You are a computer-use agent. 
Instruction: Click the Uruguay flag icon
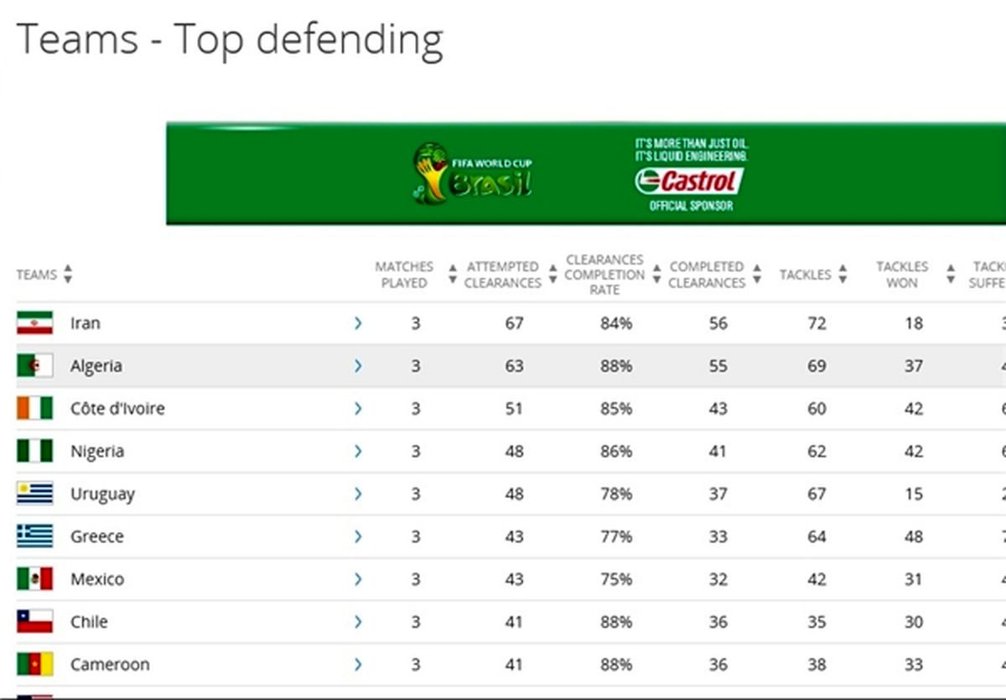click(34, 494)
